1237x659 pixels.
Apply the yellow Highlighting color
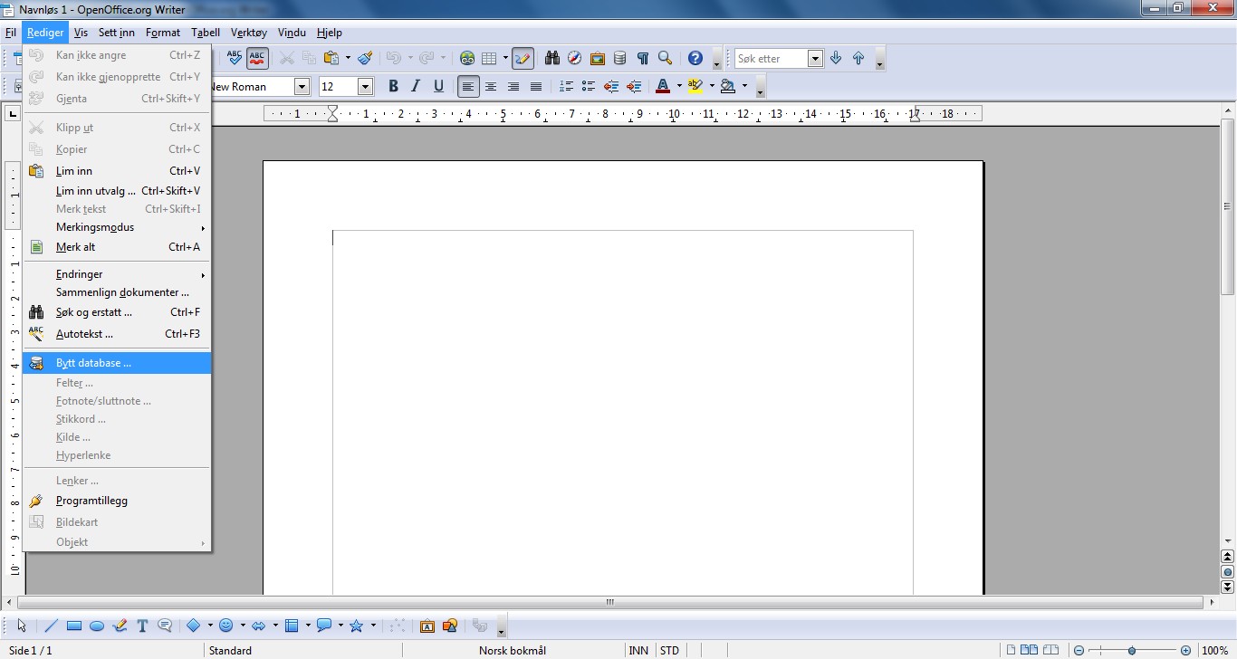coord(695,87)
